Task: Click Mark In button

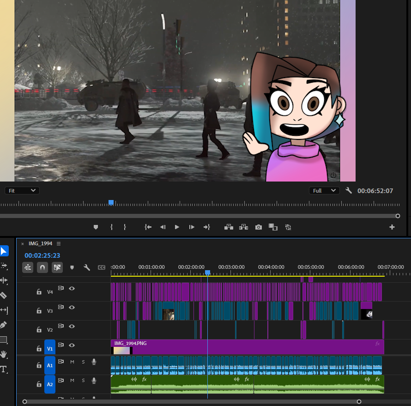Action: point(112,227)
